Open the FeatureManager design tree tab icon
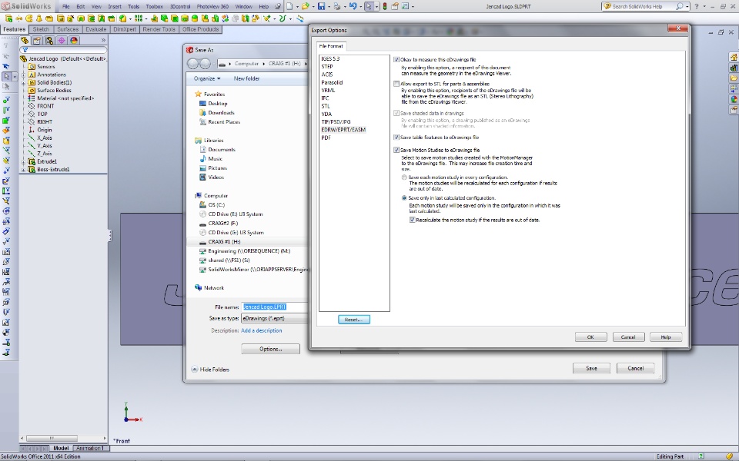739x461 pixels. pyautogui.click(x=25, y=41)
